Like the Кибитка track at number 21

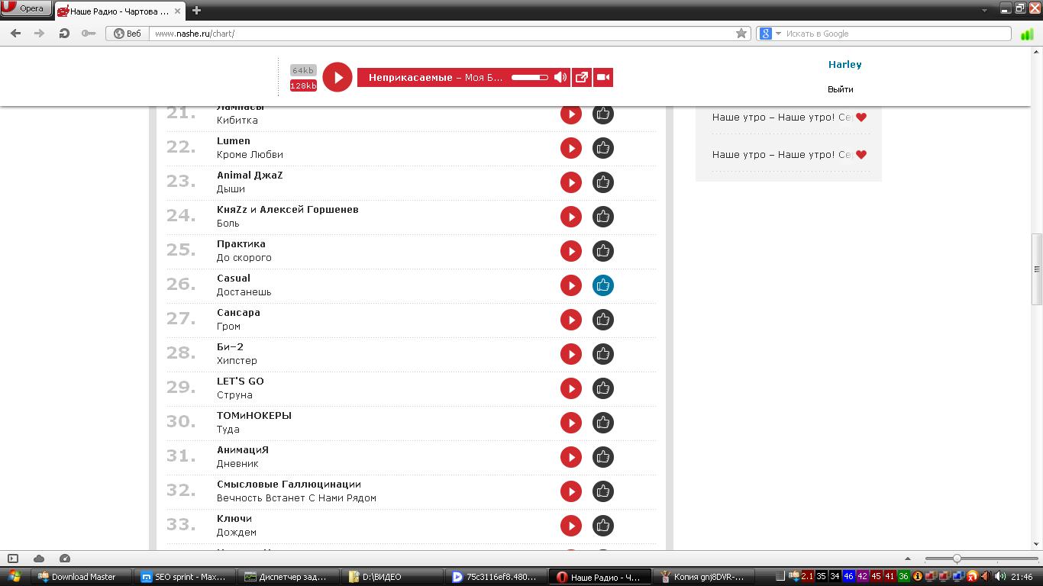603,114
